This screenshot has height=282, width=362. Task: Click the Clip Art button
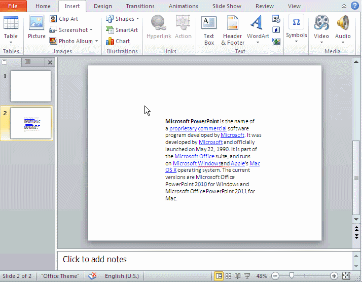[x=64, y=19]
